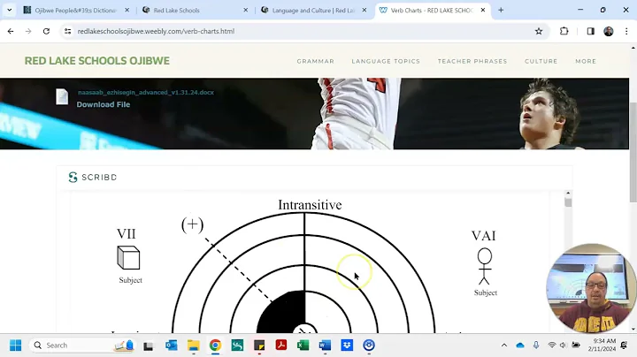Add a new browser tab
This screenshot has height=357, width=637.
pyautogui.click(x=501, y=10)
